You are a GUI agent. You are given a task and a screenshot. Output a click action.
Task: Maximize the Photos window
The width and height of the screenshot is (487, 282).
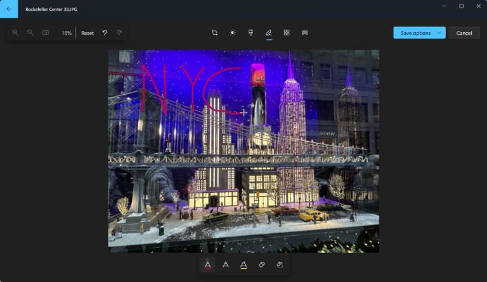(x=461, y=6)
